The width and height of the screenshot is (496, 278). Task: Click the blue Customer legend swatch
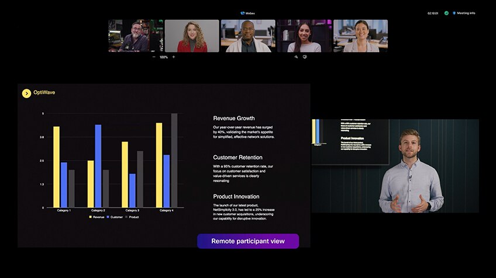click(x=109, y=217)
